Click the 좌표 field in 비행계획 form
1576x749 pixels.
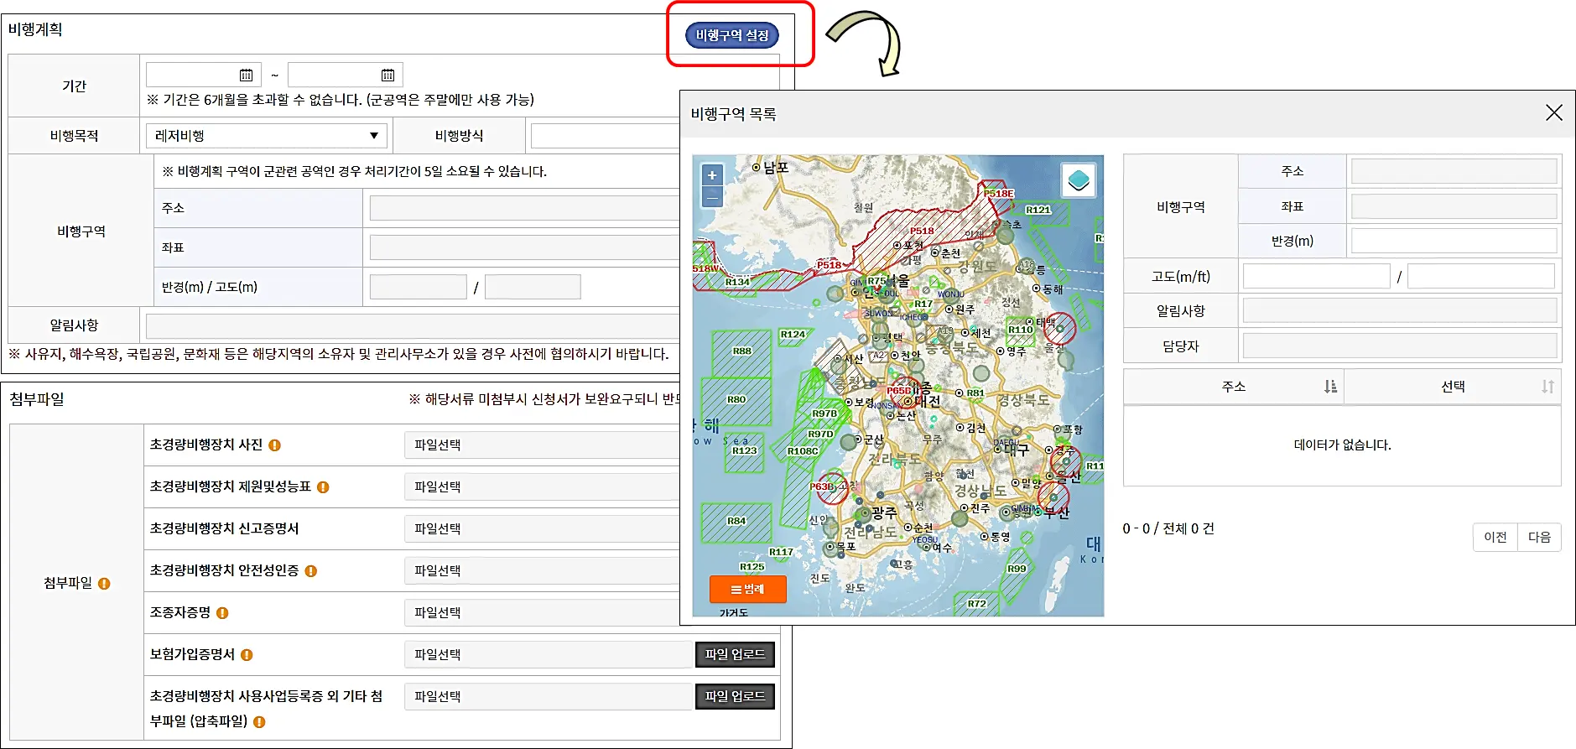point(524,247)
